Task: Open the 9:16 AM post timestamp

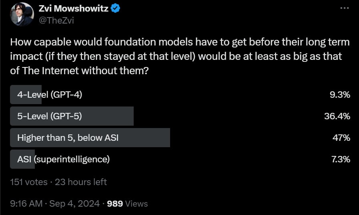Action: point(26,203)
